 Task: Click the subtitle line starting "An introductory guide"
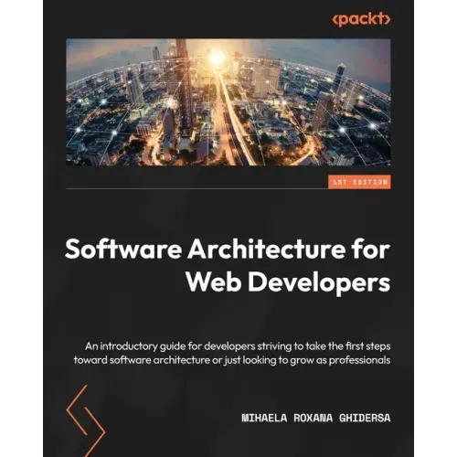click(x=238, y=346)
